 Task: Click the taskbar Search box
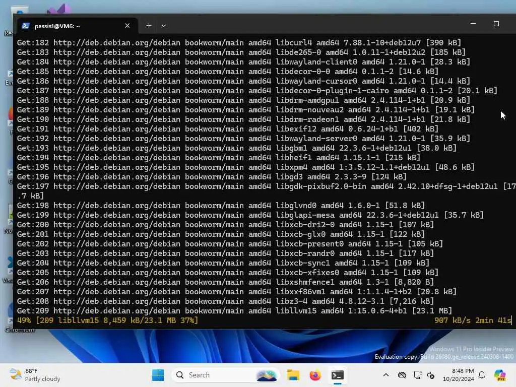coord(225,375)
